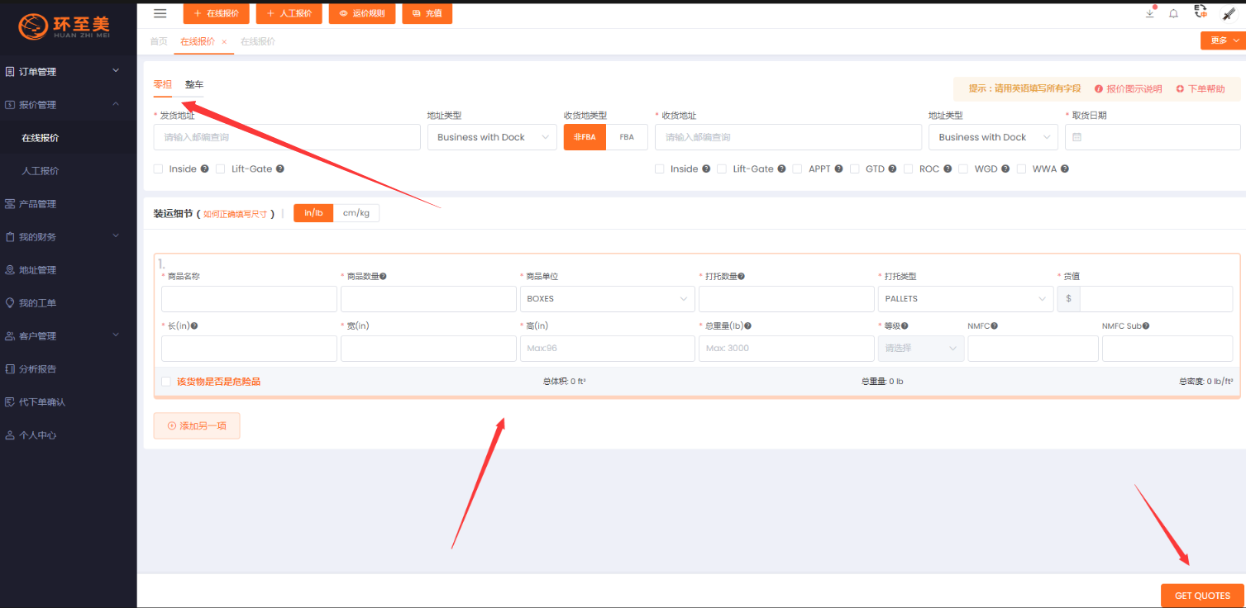The image size is (1246, 608).
Task: Open 人工报价 in the sidebar menu
Action: coord(40,171)
